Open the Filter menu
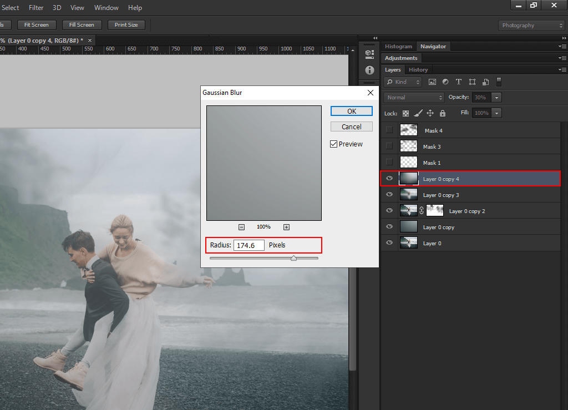The height and width of the screenshot is (410, 568). (36, 8)
